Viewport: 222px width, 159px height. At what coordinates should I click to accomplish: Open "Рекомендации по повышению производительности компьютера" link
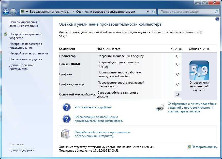pyautogui.click(x=99, y=119)
